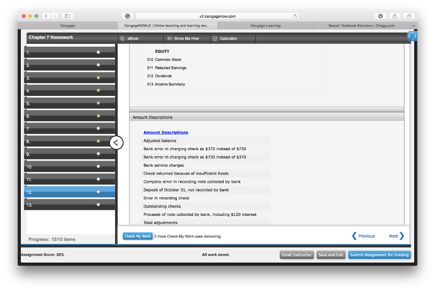
Task: Switch to the Cengage Learning tab
Action: click(x=266, y=25)
